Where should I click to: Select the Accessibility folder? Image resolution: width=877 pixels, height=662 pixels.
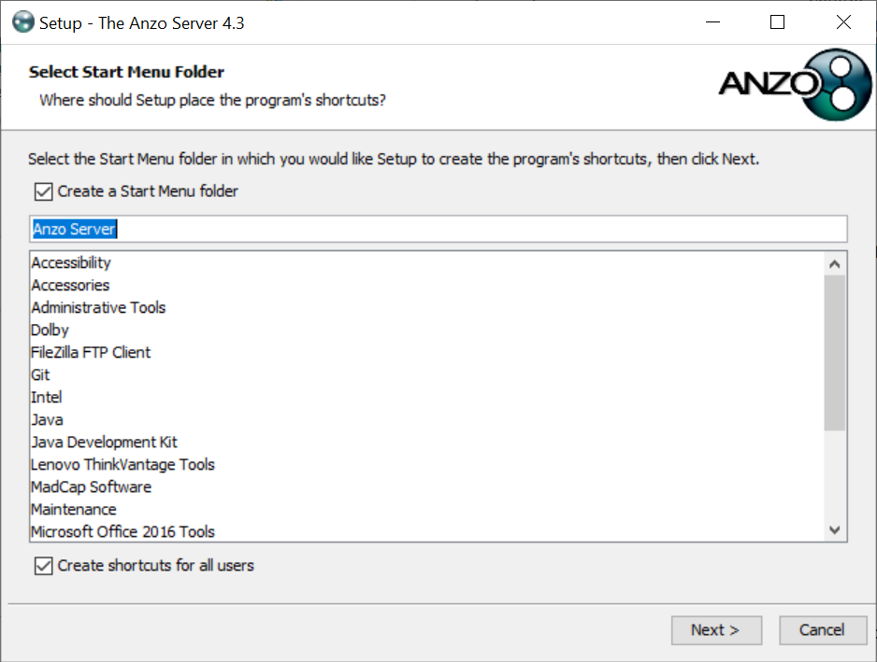[x=70, y=262]
